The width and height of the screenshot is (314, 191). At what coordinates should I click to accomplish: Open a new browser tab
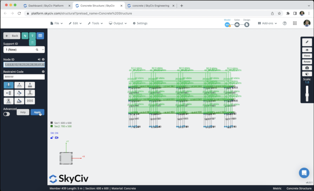pos(182,6)
